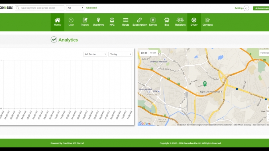Click the search magnifier icon
Viewport: 269px width, 151px height.
(x=18, y=8)
